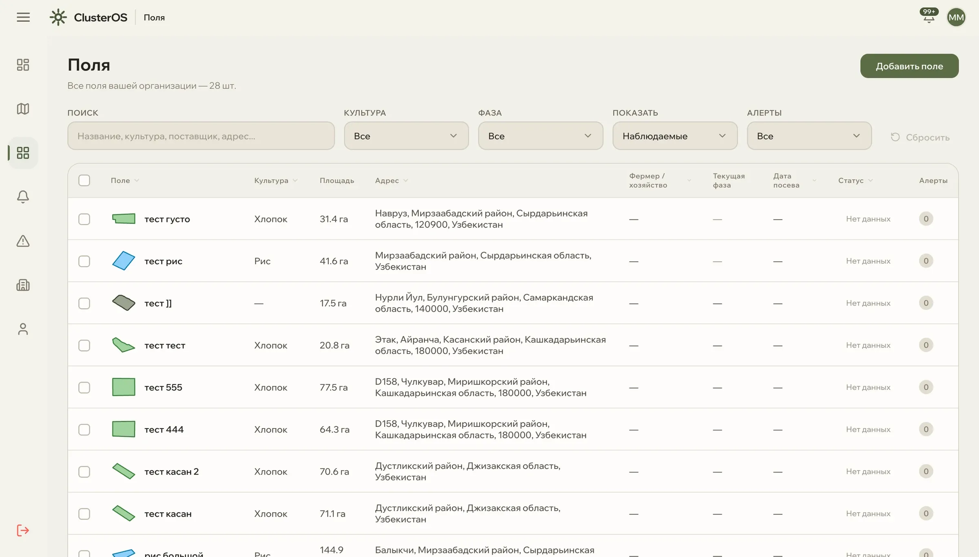Check the тест тест row checkbox
The width and height of the screenshot is (979, 557).
pos(84,345)
